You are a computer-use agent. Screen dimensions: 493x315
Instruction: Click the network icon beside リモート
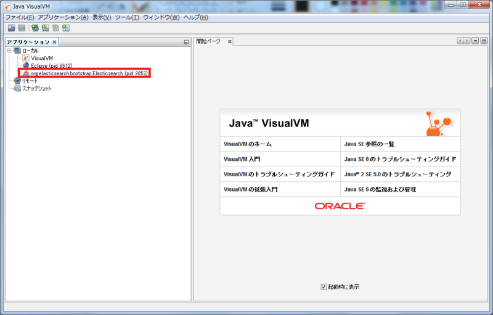click(17, 81)
